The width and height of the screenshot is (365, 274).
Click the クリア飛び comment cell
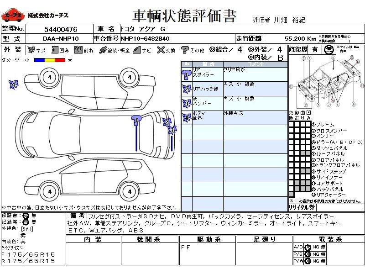(x=255, y=74)
